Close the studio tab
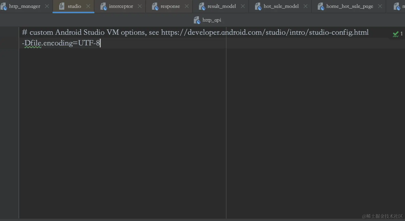Image resolution: width=405 pixels, height=221 pixels. 88,6
